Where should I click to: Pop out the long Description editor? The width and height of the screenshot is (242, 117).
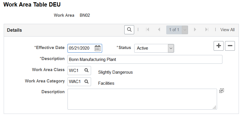point(222,91)
